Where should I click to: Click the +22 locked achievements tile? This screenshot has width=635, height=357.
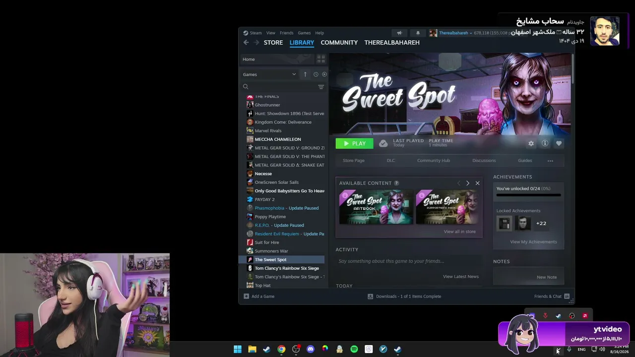click(x=541, y=224)
